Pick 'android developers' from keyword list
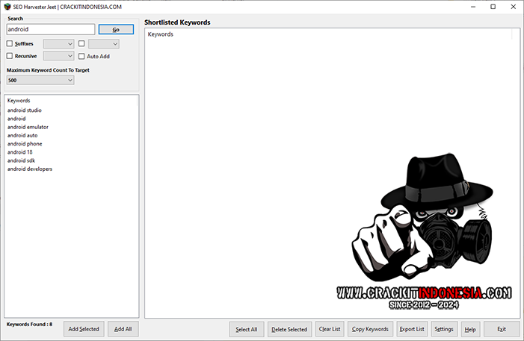Image resolution: width=524 pixels, height=341 pixels. coord(30,169)
